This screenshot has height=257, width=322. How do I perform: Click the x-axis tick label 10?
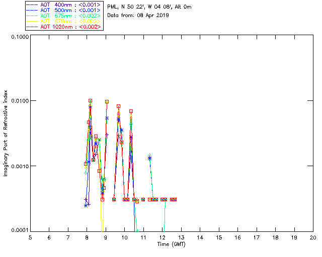[124, 237]
